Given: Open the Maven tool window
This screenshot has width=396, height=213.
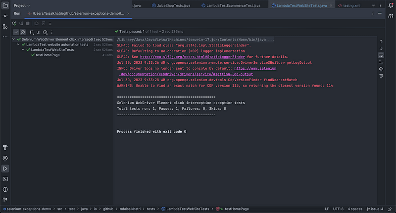Looking at the screenshot, I should pyautogui.click(x=391, y=16).
